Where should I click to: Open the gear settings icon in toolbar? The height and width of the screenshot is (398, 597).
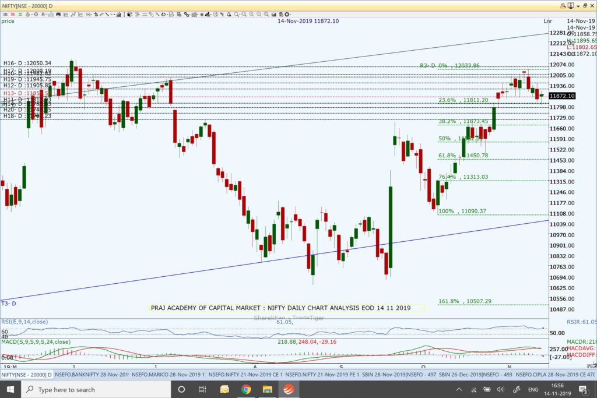tap(287, 15)
